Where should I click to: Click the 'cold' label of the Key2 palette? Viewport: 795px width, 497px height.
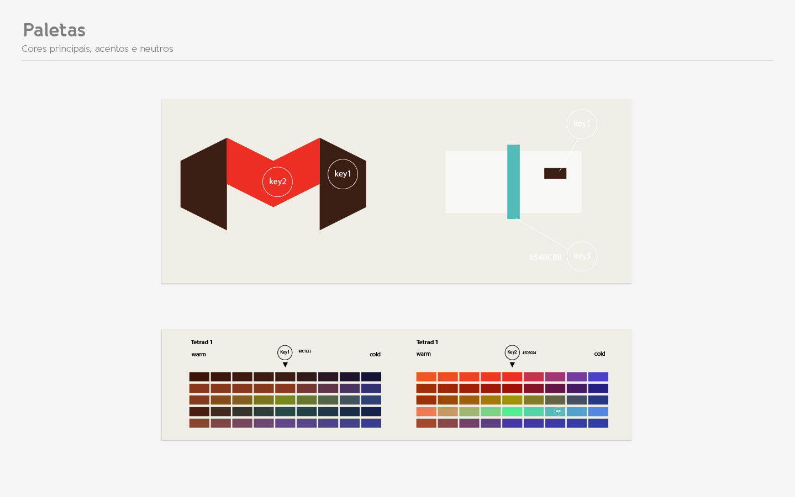point(599,354)
